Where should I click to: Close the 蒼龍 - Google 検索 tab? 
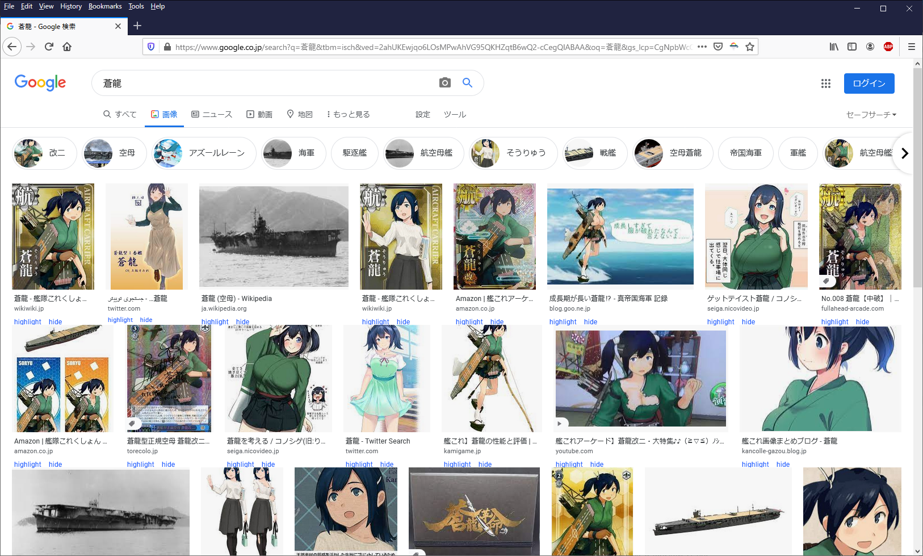(x=118, y=26)
